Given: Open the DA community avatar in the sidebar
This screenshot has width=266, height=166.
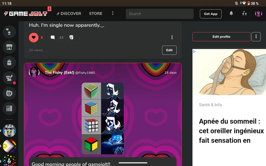Looking at the screenshot, I should coord(9,161).
